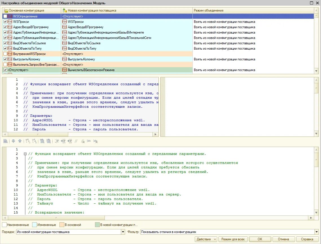The width and height of the screenshot is (321, 244).
Task: Select the ВидОбъектаПоСсылке supplier cell
Action: (127, 43)
